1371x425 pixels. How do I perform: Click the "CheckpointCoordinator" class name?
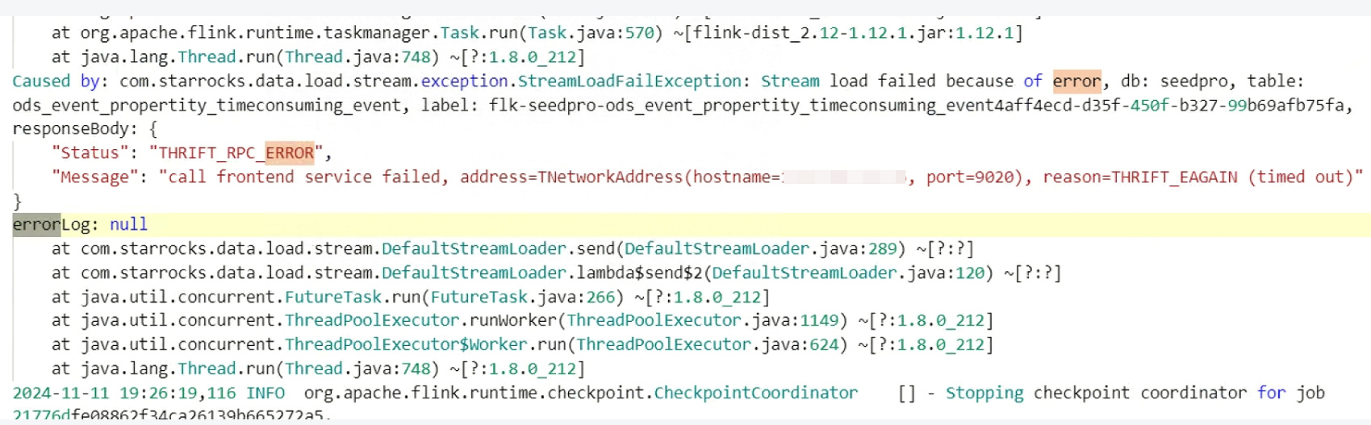(755, 394)
